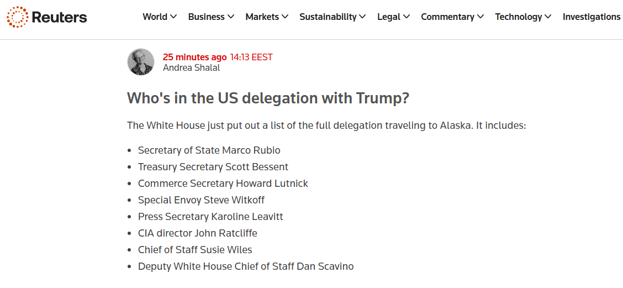This screenshot has height=288, width=623.
Task: Click the Reuters wordmark text
Action: tap(59, 17)
